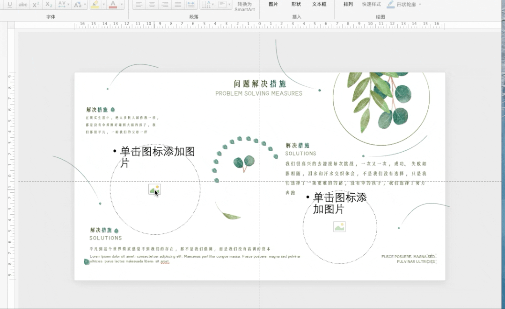Apply subscript formatting

tap(50, 5)
